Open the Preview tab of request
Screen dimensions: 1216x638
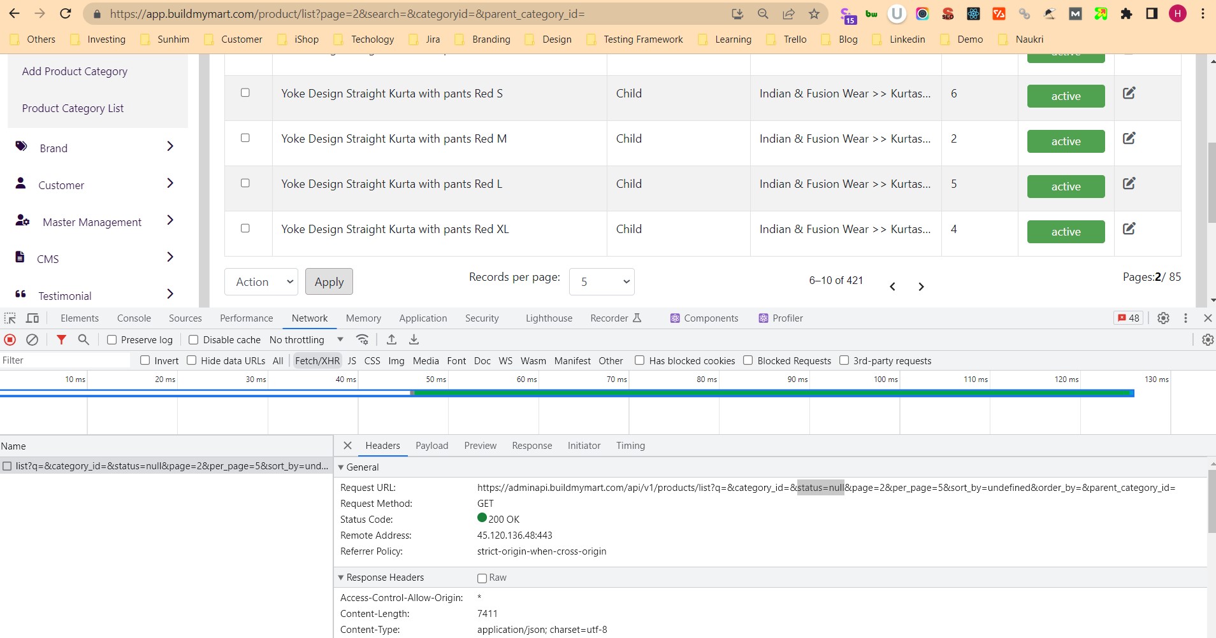481,446
